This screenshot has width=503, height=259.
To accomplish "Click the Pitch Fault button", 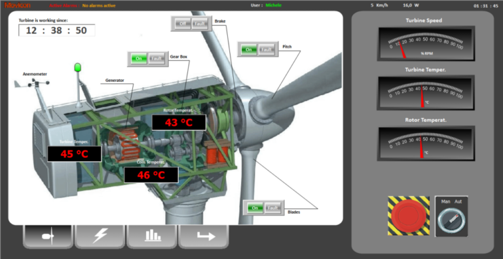I will coord(267,49).
